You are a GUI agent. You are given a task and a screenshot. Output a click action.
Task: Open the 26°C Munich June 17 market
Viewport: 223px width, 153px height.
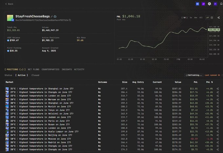pos(41,107)
